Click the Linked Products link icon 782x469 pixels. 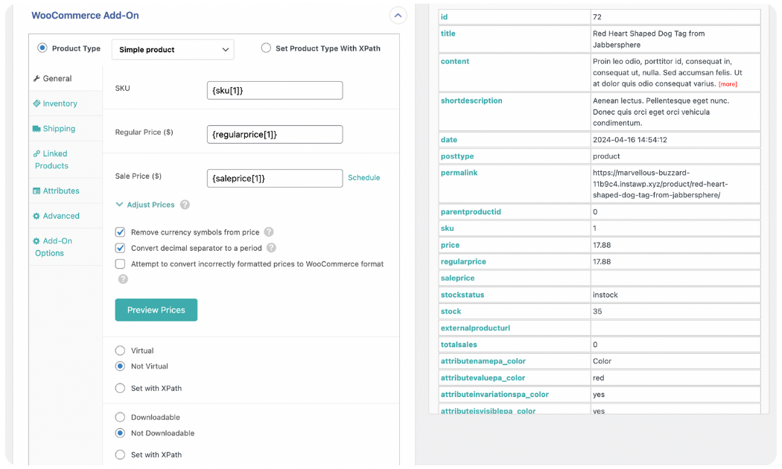coord(36,154)
